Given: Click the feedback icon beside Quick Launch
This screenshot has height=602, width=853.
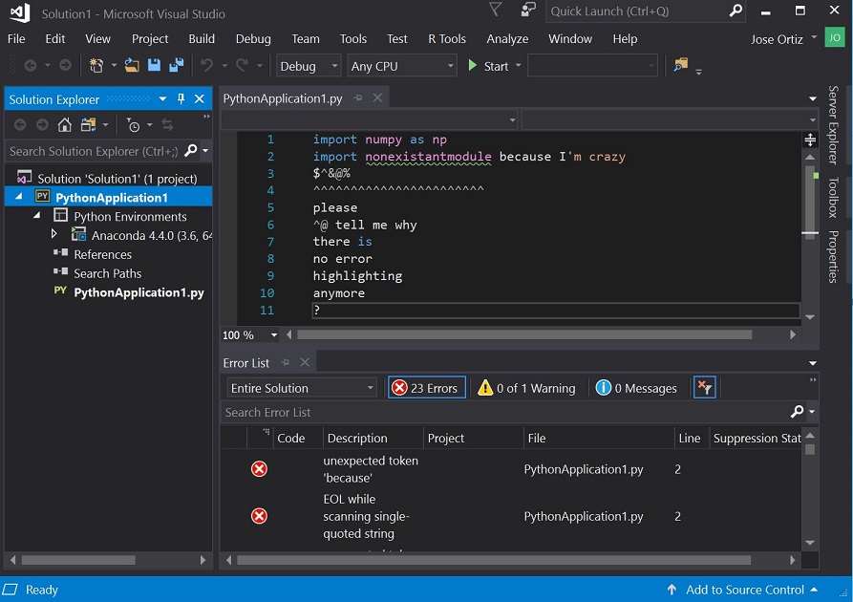Looking at the screenshot, I should (527, 10).
